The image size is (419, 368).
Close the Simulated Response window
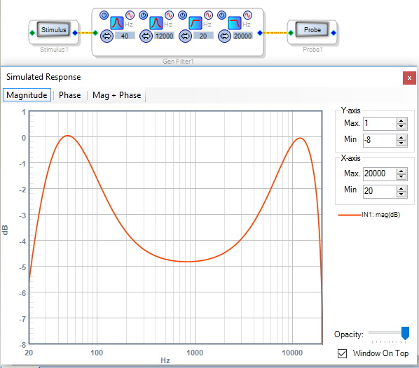[x=409, y=78]
